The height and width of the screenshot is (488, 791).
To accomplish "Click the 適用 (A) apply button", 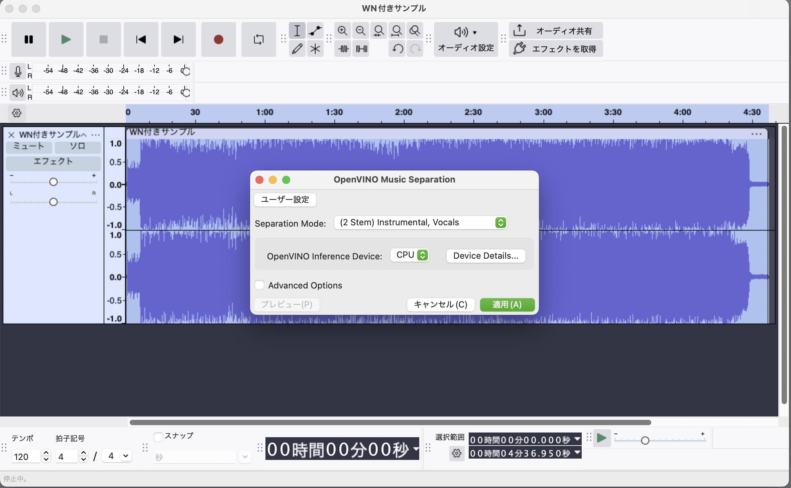I will pyautogui.click(x=507, y=304).
